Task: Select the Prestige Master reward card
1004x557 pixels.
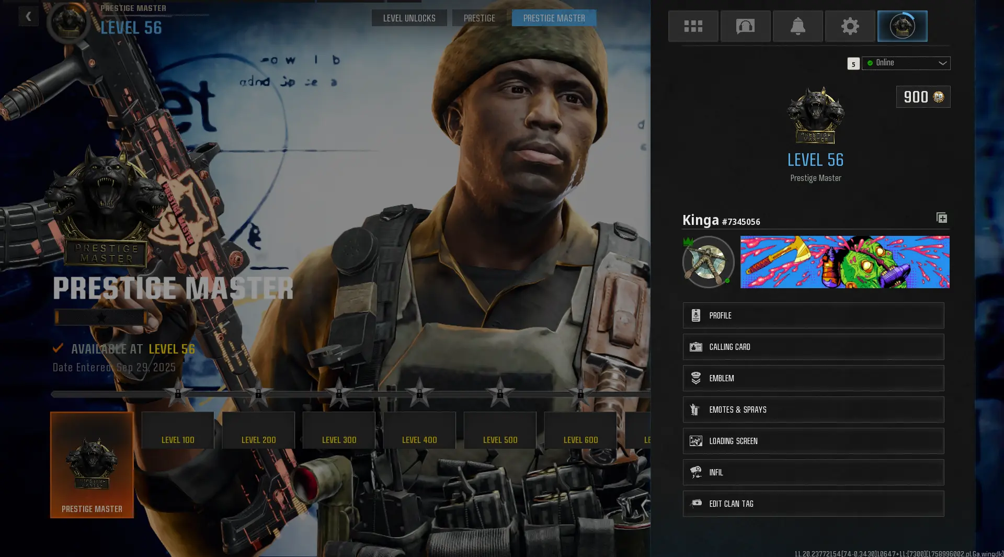Action: (x=92, y=465)
